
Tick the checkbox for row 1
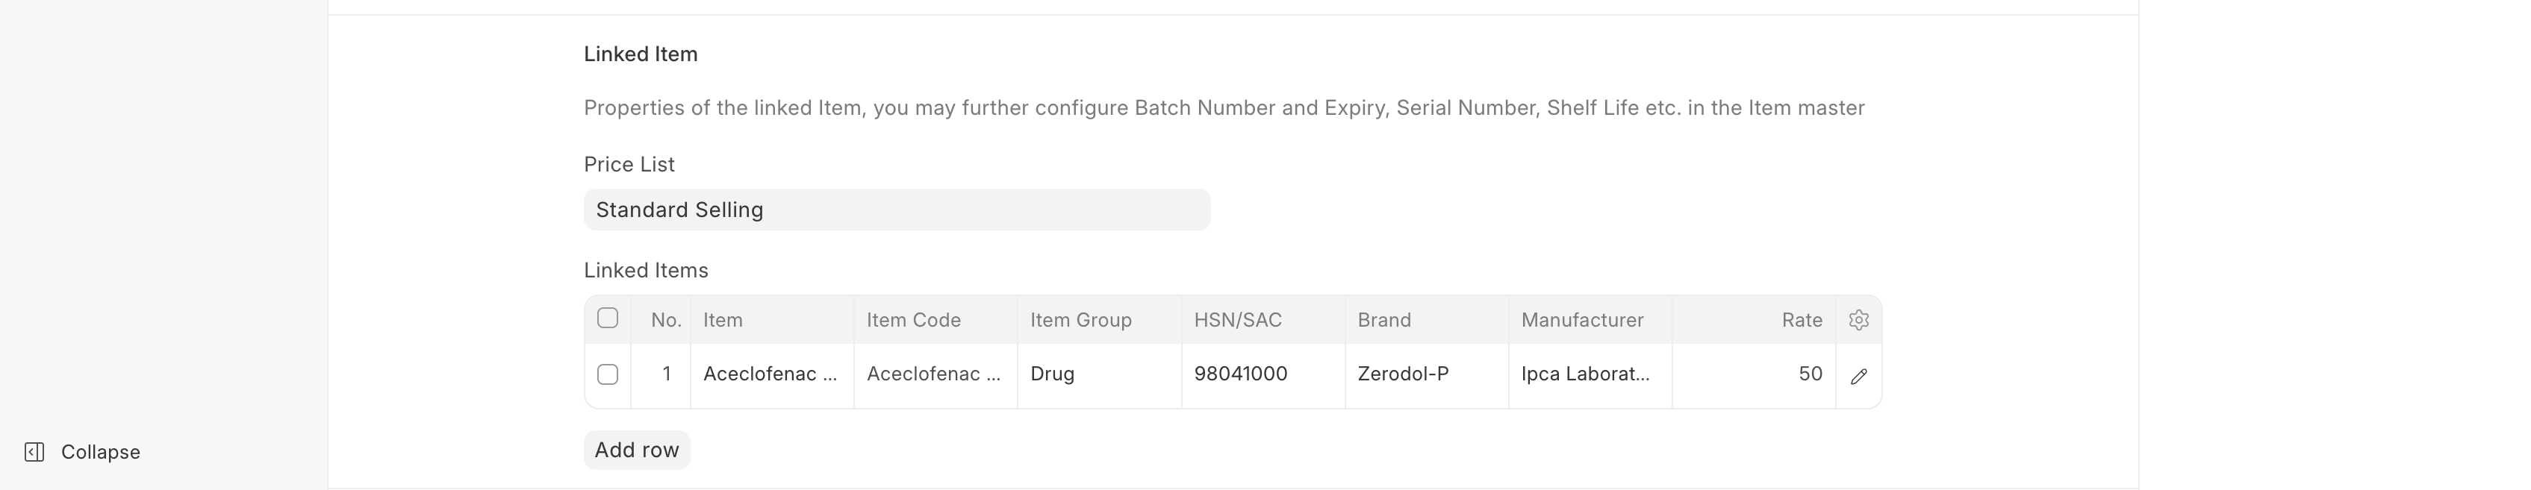pos(608,374)
